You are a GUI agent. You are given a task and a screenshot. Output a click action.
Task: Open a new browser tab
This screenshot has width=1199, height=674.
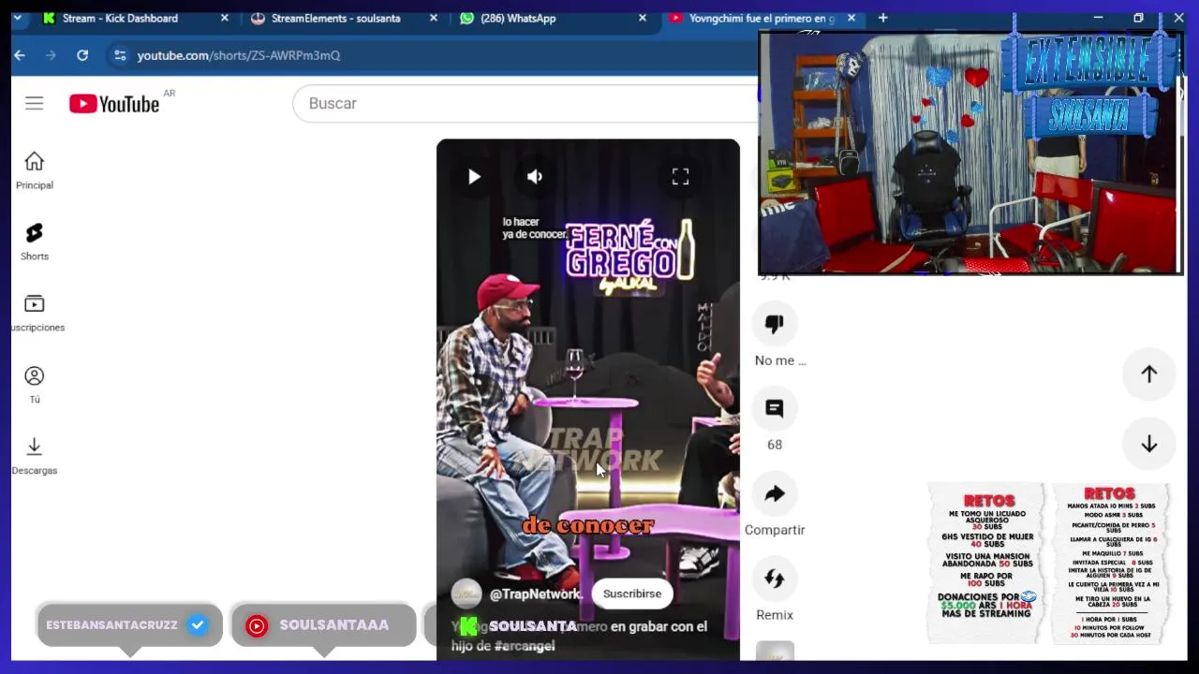coord(882,18)
